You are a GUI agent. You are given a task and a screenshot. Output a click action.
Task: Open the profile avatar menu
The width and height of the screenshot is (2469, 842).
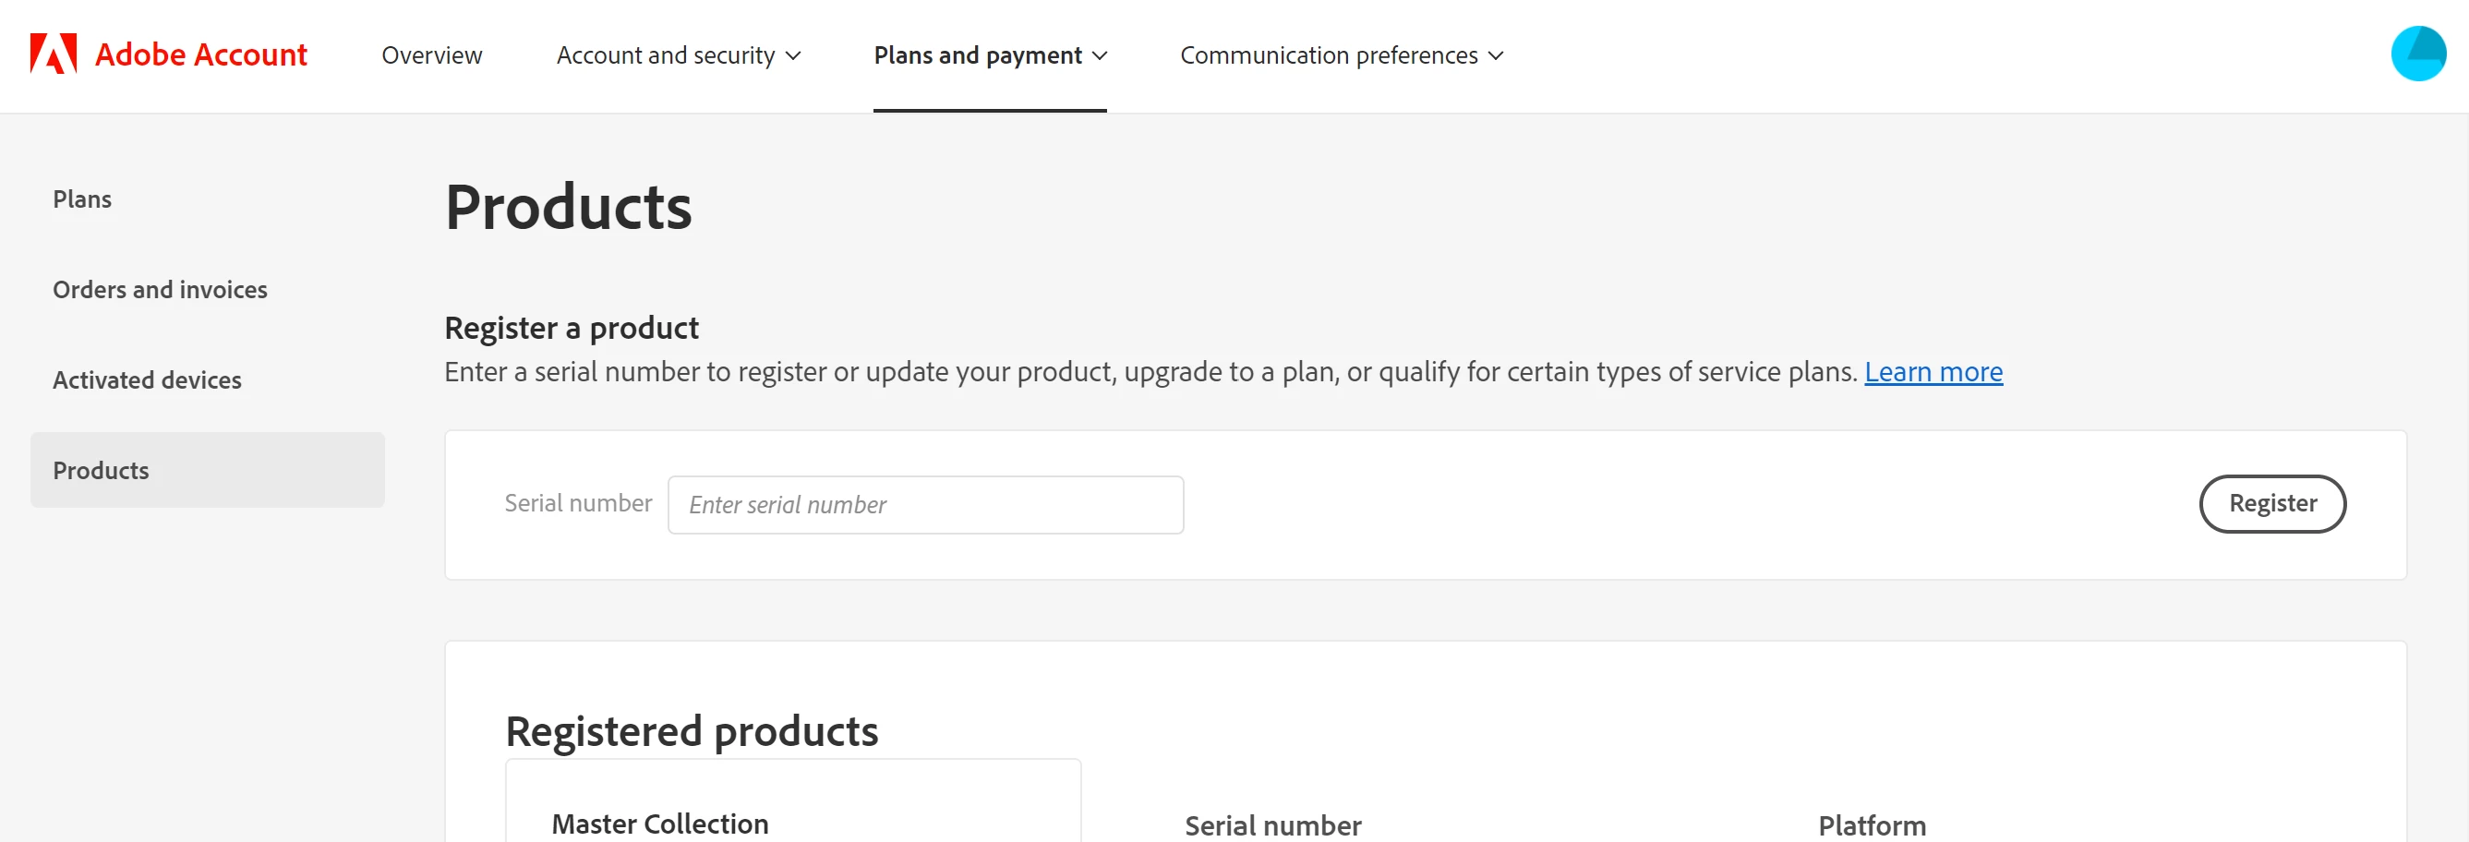[x=2417, y=54]
